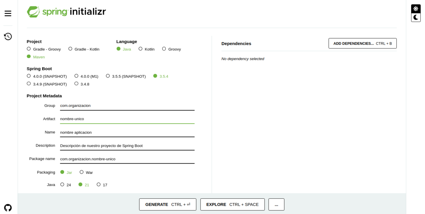This screenshot has width=425, height=214.
Task: Click the Spring Initializr logo
Action: click(67, 12)
